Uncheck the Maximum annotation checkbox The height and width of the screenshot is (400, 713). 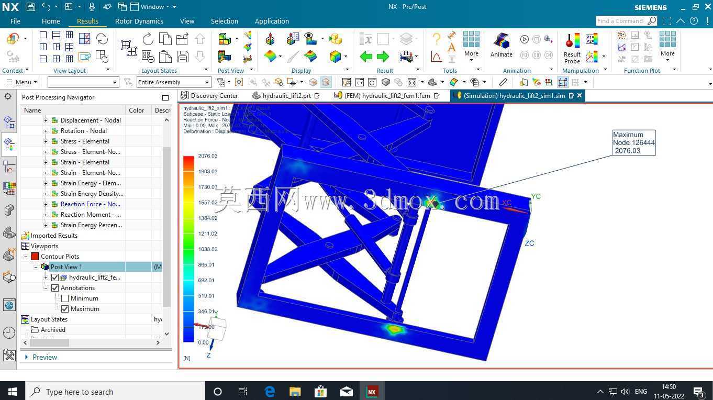point(65,309)
